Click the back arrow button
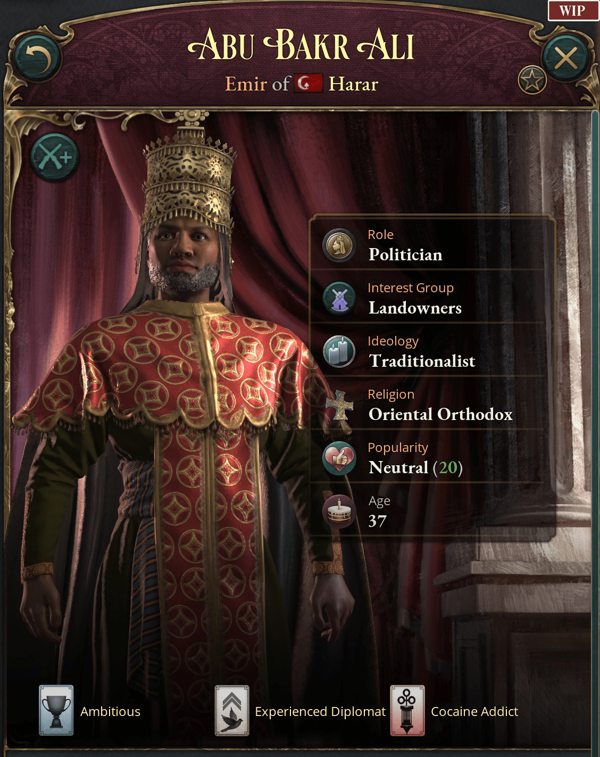The height and width of the screenshot is (757, 600). (37, 59)
